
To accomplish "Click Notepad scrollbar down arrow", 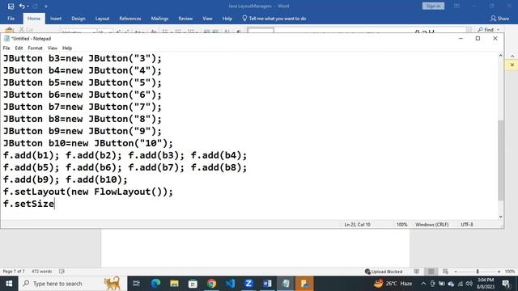I will click(x=500, y=217).
